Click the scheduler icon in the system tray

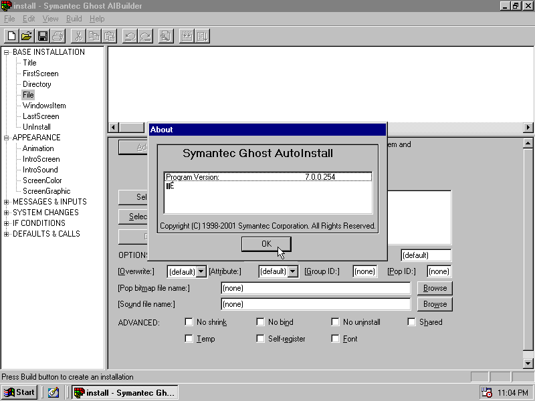click(486, 392)
